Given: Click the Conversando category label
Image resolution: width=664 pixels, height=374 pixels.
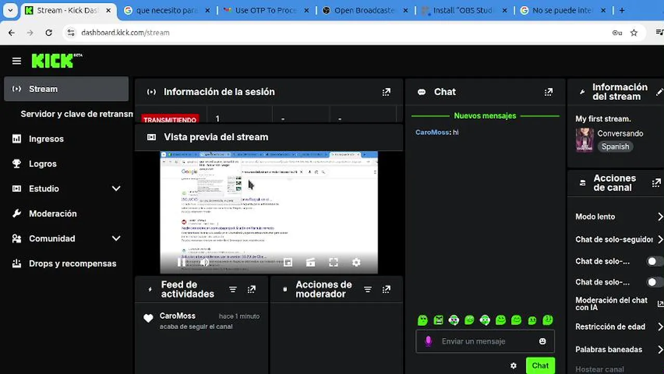Looking at the screenshot, I should 620,133.
